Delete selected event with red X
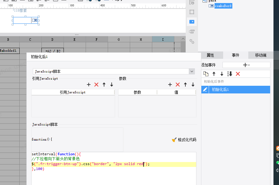This screenshot has width=279, height=185. pos(238,74)
